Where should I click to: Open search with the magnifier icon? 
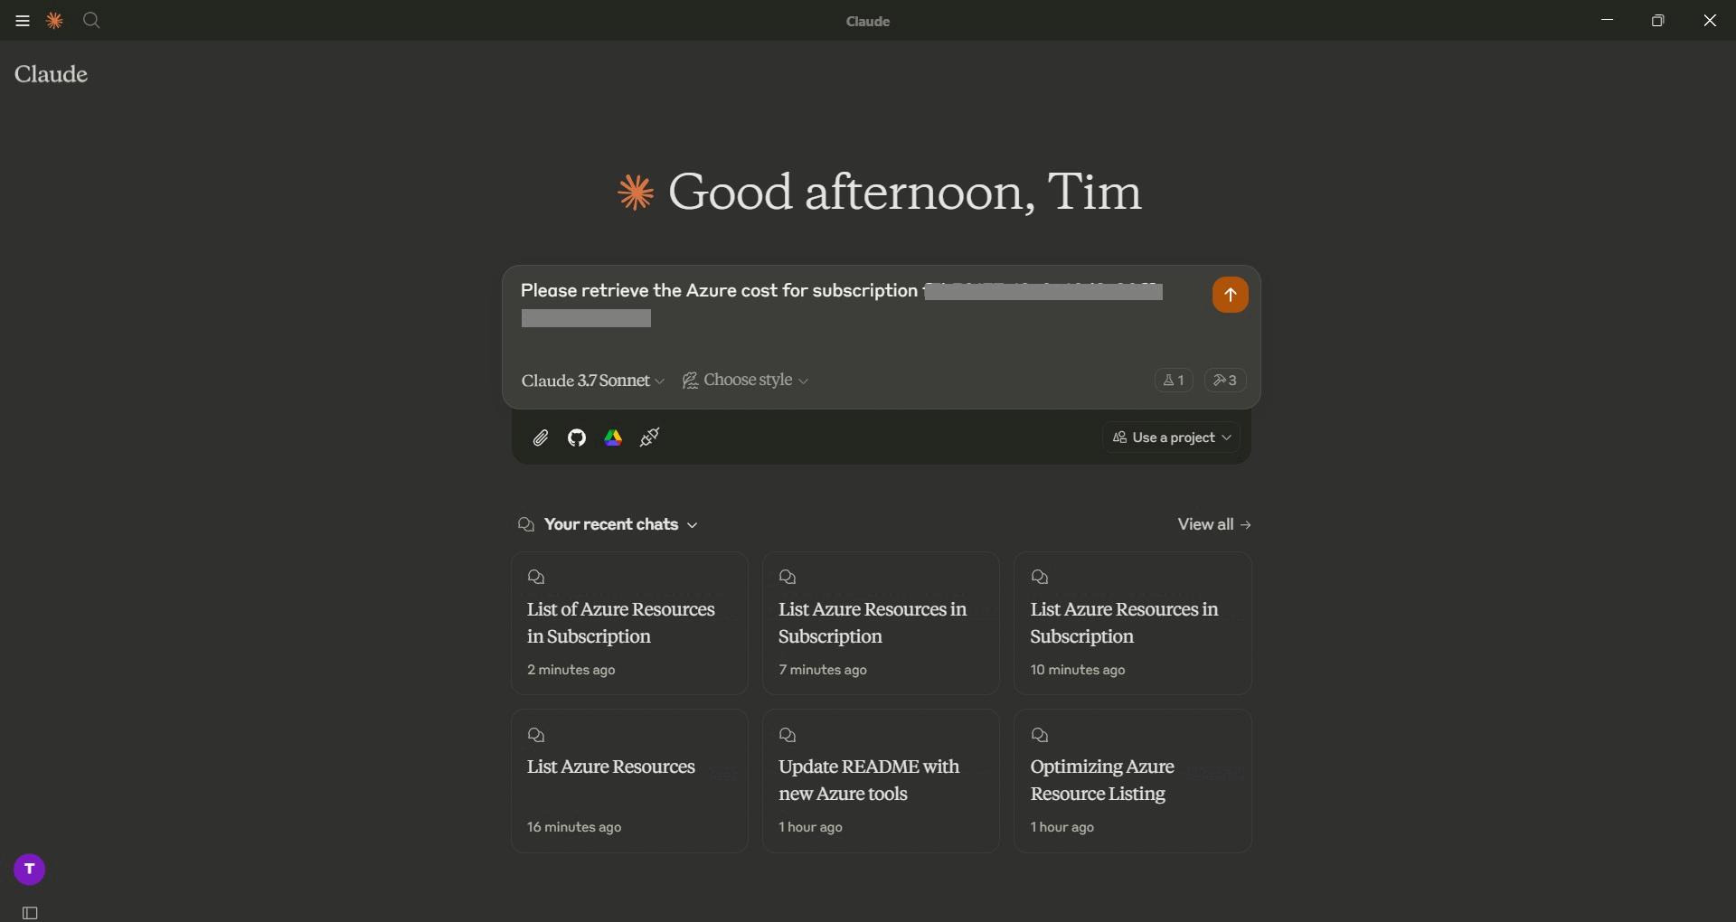click(x=91, y=20)
